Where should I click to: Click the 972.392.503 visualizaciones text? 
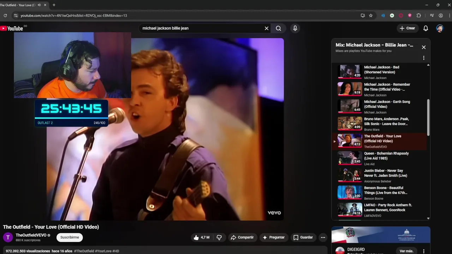28,251
